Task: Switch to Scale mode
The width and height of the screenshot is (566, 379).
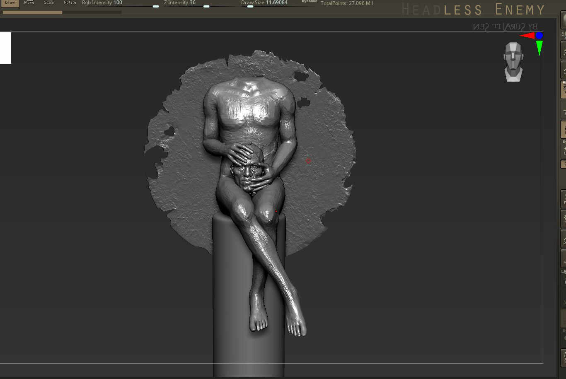Action: [48, 2]
